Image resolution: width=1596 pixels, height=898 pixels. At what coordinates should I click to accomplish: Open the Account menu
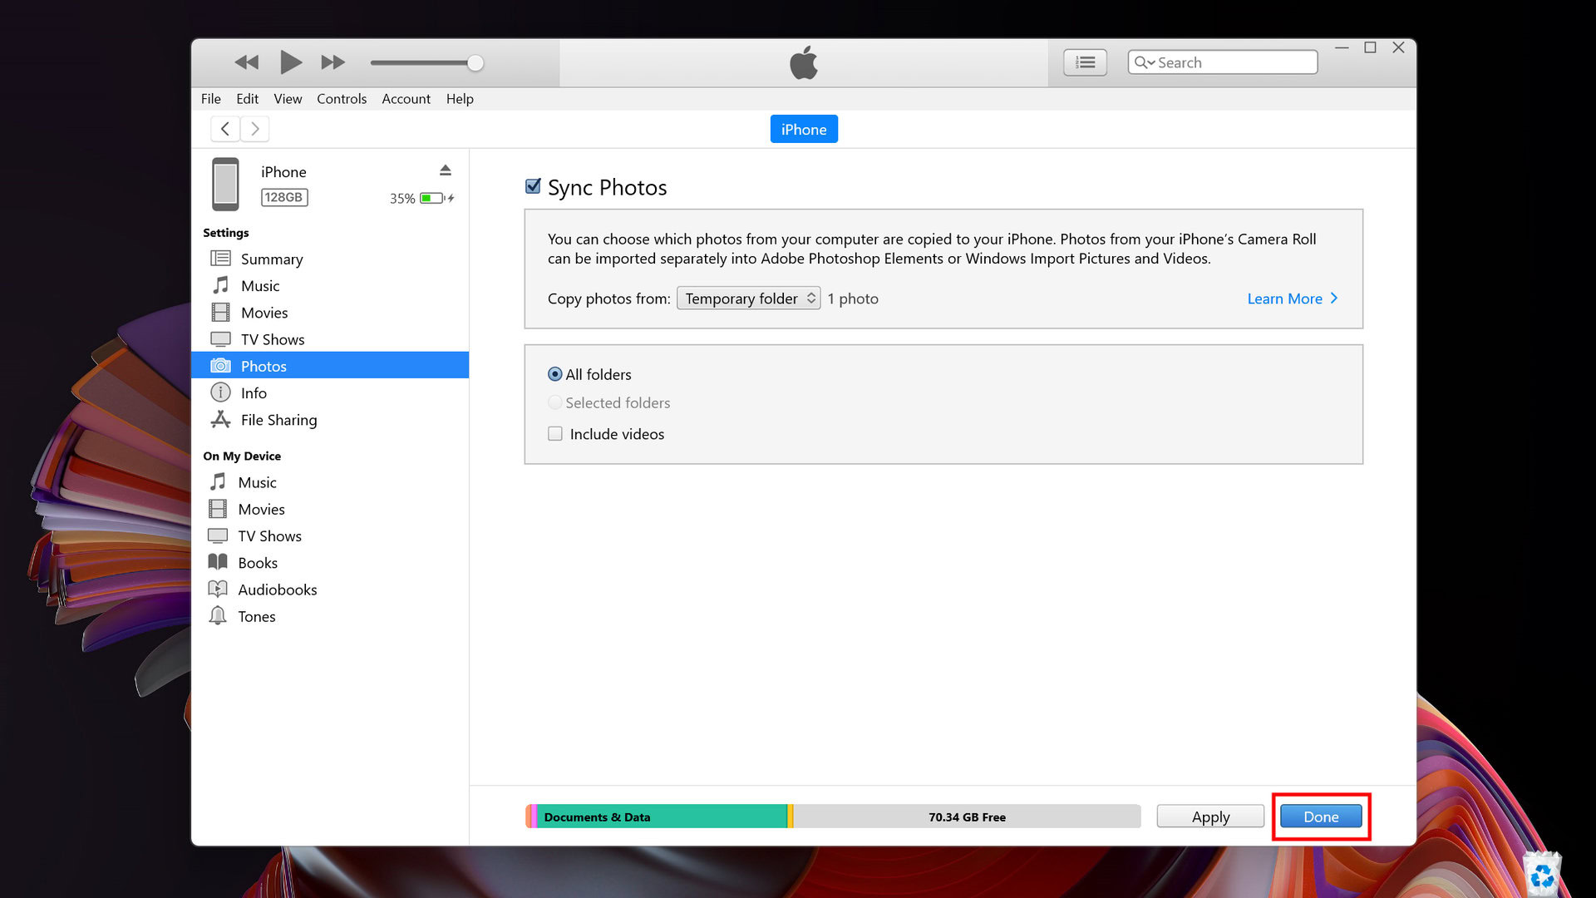(x=406, y=99)
